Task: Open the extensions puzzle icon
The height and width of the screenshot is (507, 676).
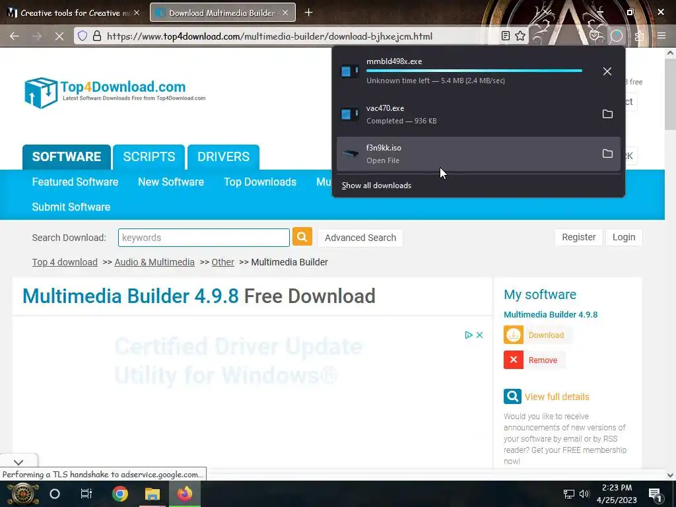Action: (x=639, y=36)
